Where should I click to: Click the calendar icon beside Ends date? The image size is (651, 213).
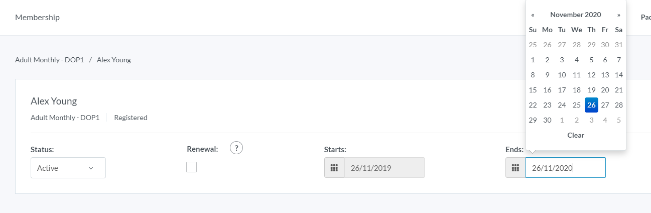click(515, 168)
